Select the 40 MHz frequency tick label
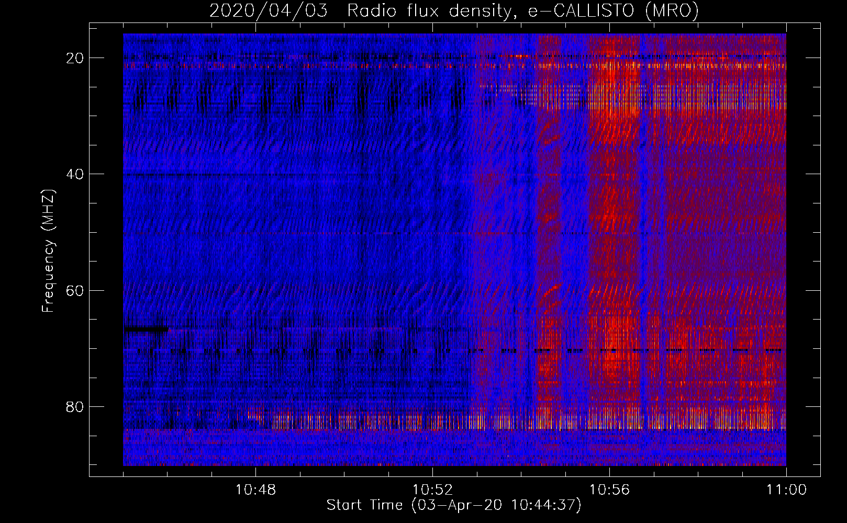Image resolution: width=847 pixels, height=523 pixels. pyautogui.click(x=75, y=174)
